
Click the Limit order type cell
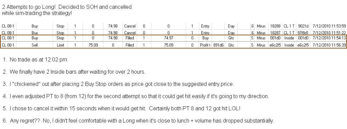pos(61,45)
